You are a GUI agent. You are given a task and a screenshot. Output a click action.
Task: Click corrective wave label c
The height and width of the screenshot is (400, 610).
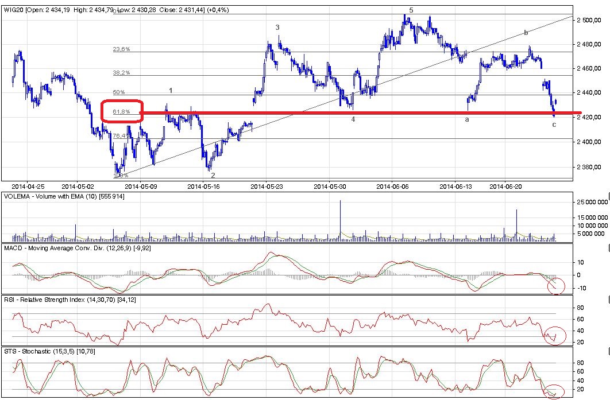point(554,125)
